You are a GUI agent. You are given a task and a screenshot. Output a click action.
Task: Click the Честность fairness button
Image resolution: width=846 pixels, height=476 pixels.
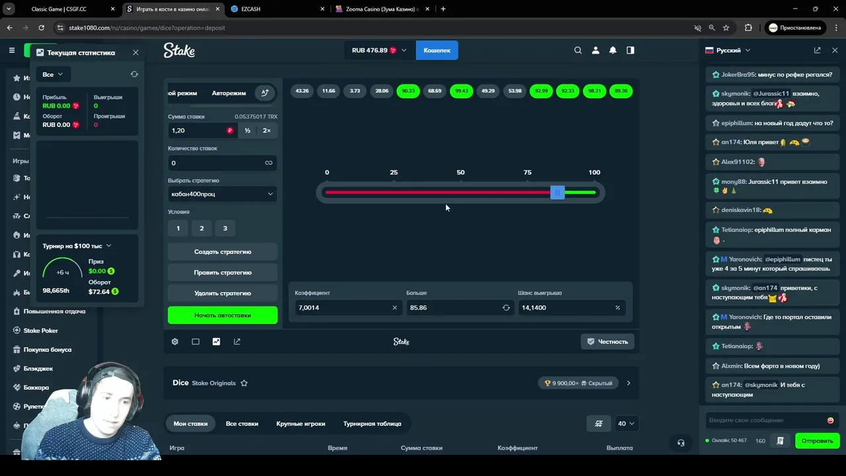(x=607, y=342)
